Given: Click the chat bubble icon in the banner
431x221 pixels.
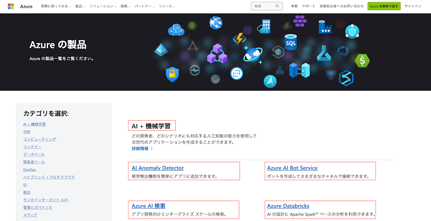Looking at the screenshot, I should 237,73.
